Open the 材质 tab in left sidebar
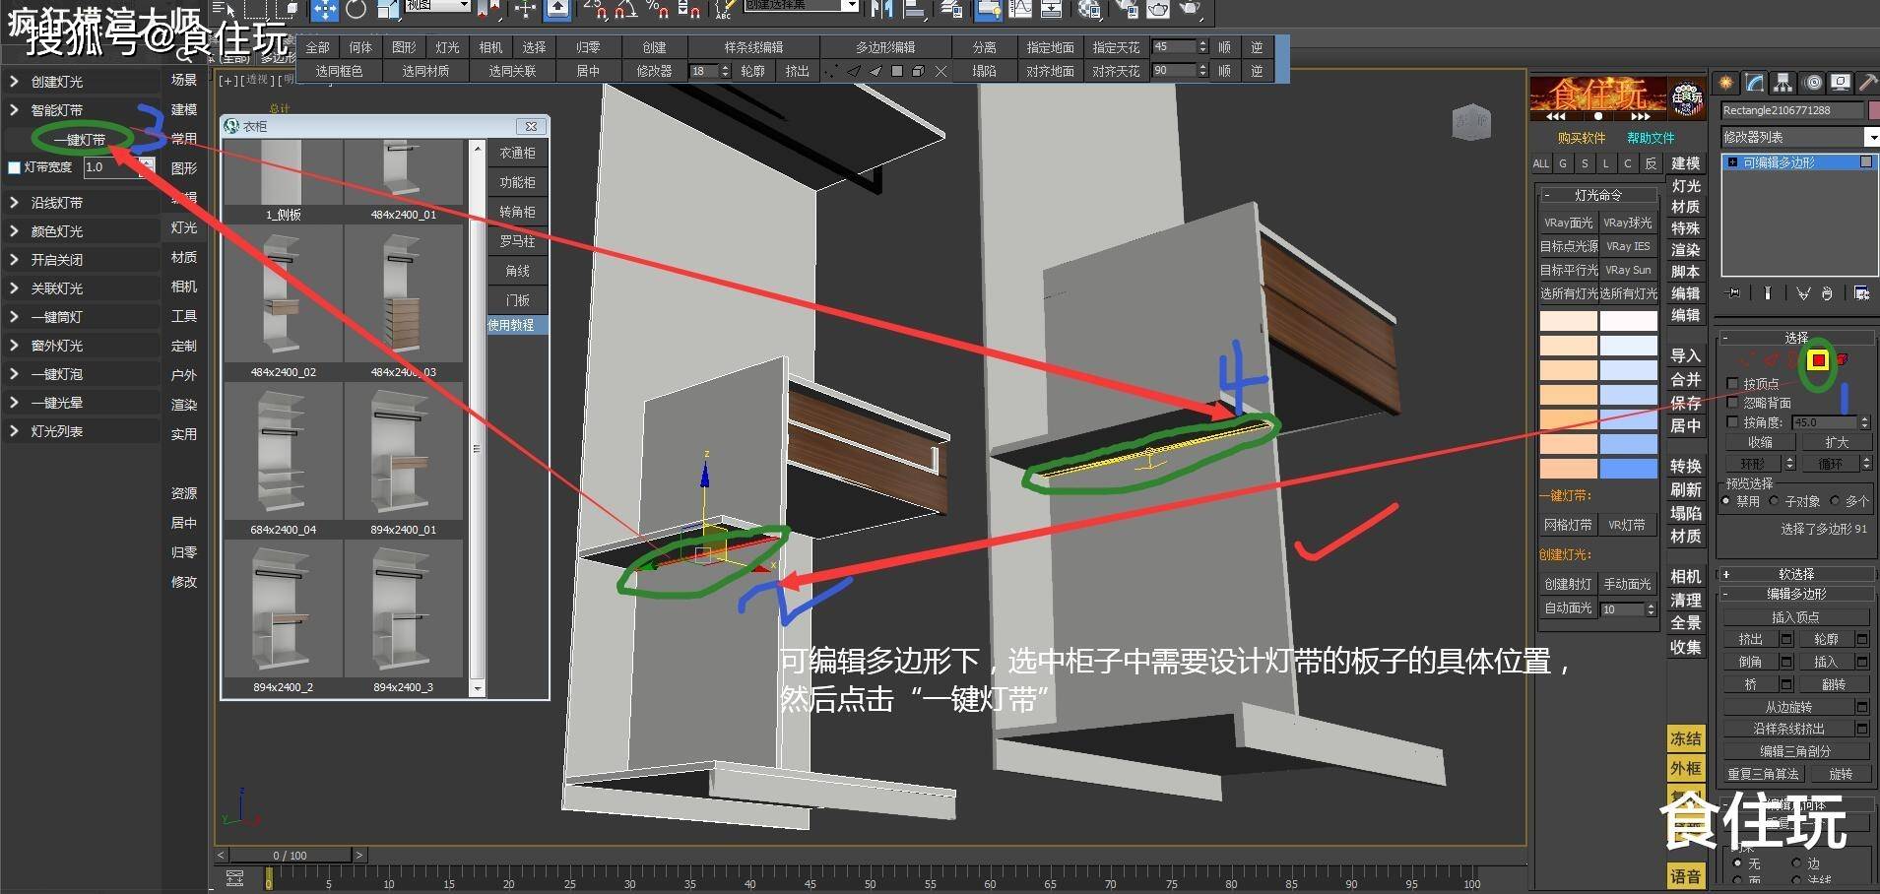 tap(184, 257)
